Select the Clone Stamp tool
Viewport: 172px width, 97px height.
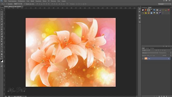click(x=2, y=29)
